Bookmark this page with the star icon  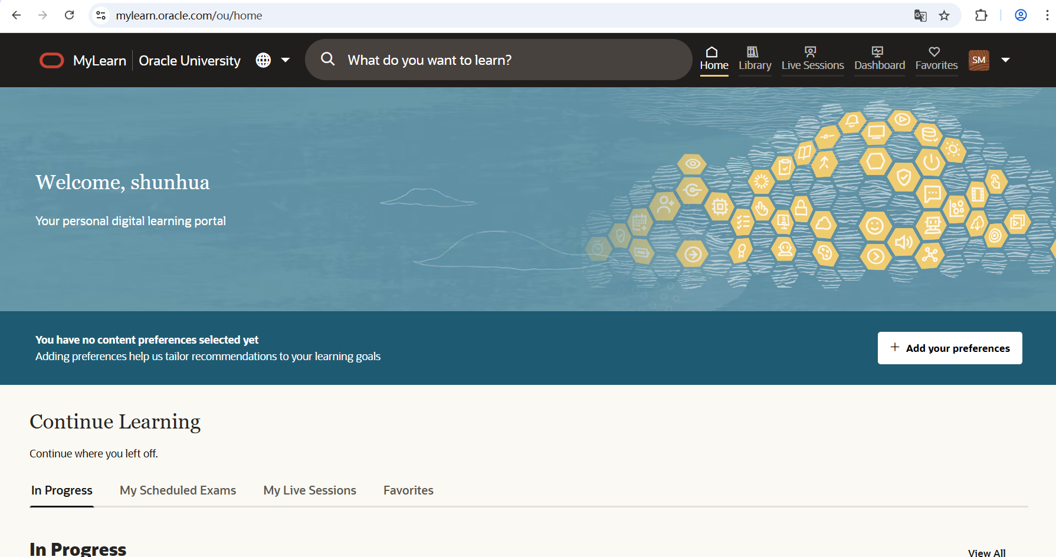tap(945, 15)
